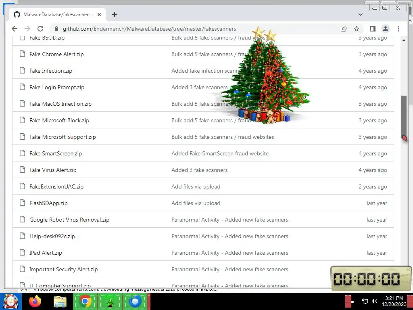413x310 pixels.
Task: Click the 00:00:00 timer widget display
Action: coord(367,279)
